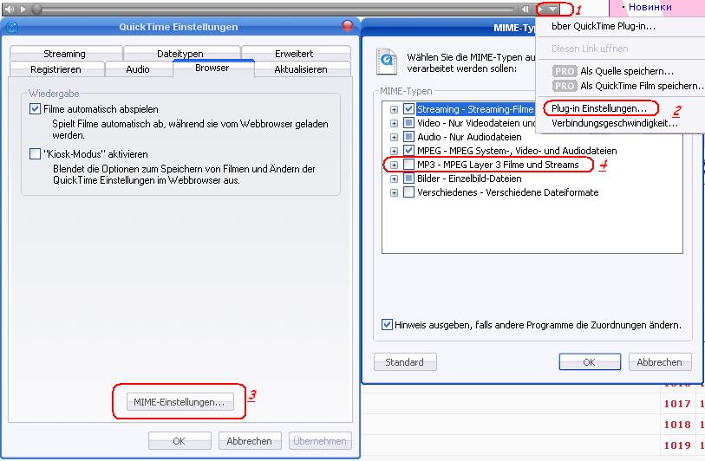Toggle 'Hinweis ausgeben, falls andere Programme' checkbox
The width and height of the screenshot is (705, 461).
[x=387, y=324]
